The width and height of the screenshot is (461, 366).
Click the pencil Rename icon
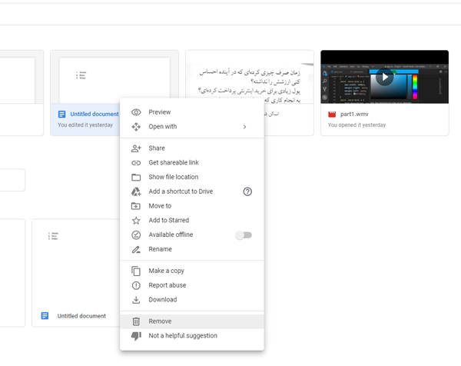(x=136, y=249)
